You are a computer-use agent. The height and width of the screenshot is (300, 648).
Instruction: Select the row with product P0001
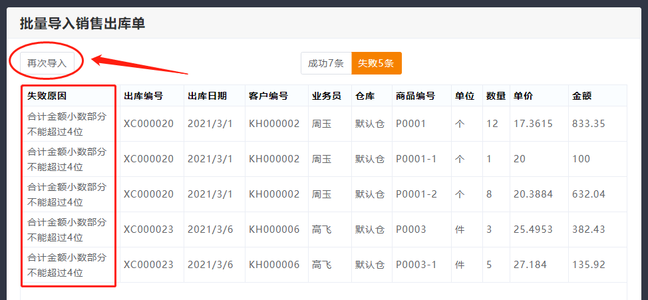[x=410, y=124]
